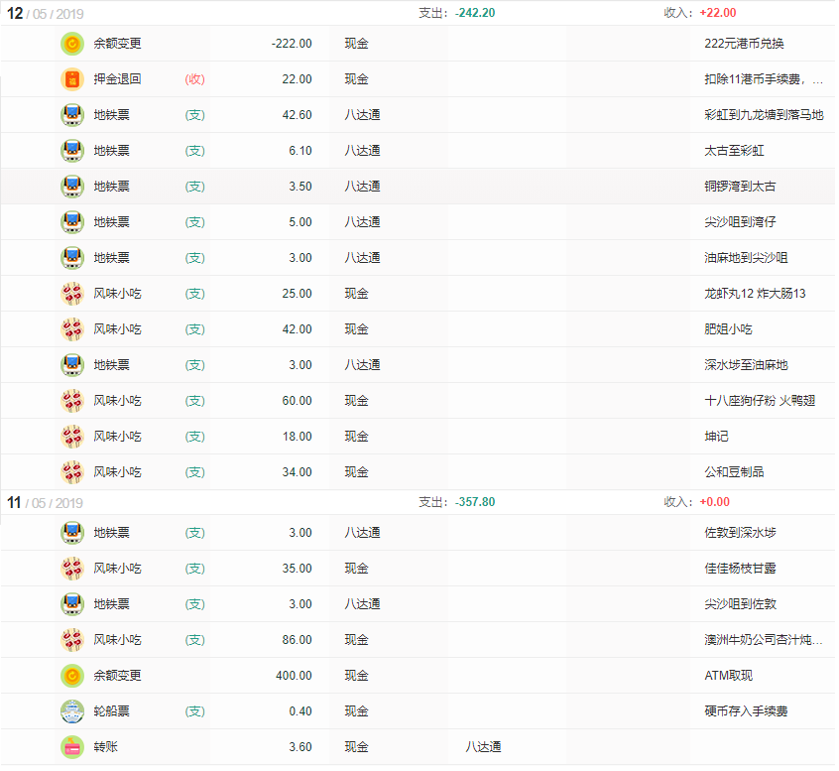
Task: Click the pink card icon beside 转账
Action: (71, 747)
